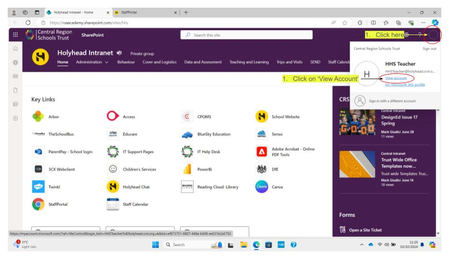Screen dimensions: 461x259
Task: Show hidden system tray icons chevron
Action: [x=362, y=245]
